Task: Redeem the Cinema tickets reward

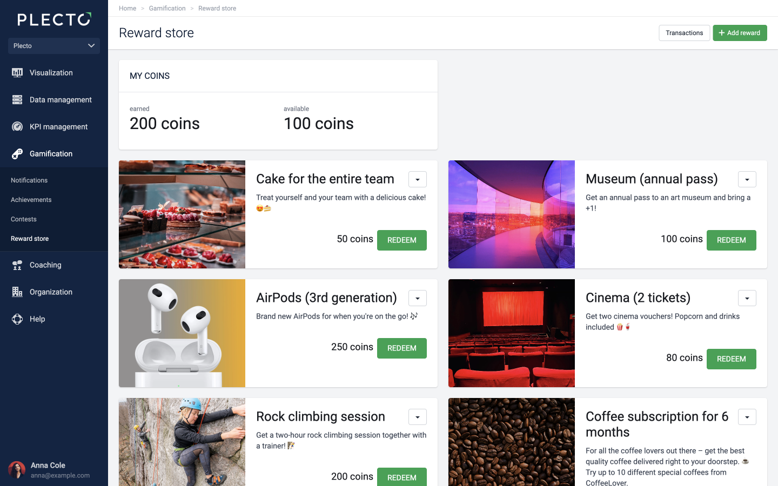Action: tap(732, 359)
